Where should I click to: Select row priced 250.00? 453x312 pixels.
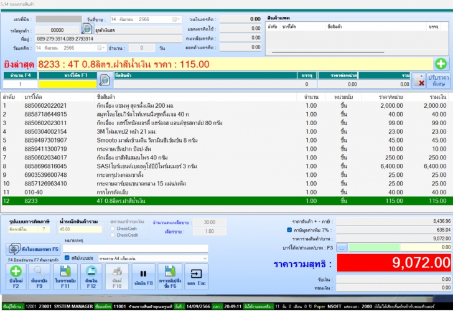tap(226, 158)
